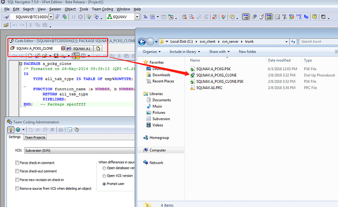338x207 pixels.
Task: Click the globe web toolbar icon
Action: [x=65, y=17]
